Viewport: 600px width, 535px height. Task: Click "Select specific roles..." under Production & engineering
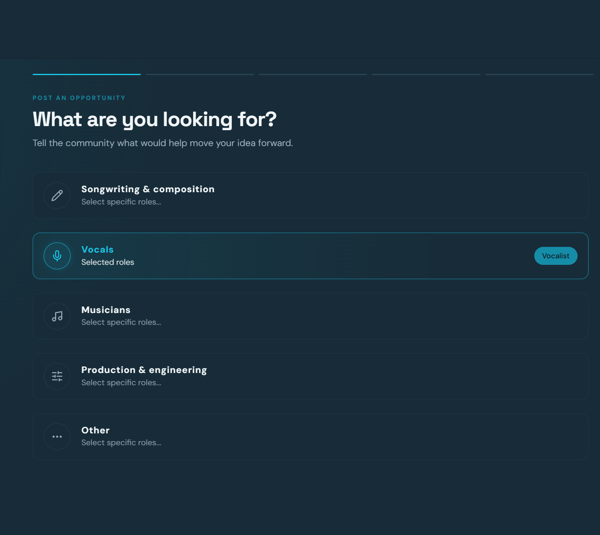coord(121,382)
